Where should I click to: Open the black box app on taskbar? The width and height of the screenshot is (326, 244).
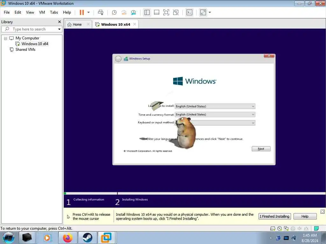click(27, 238)
